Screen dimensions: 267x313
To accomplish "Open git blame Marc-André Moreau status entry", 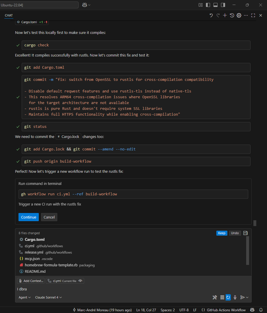I will [x=102, y=310].
